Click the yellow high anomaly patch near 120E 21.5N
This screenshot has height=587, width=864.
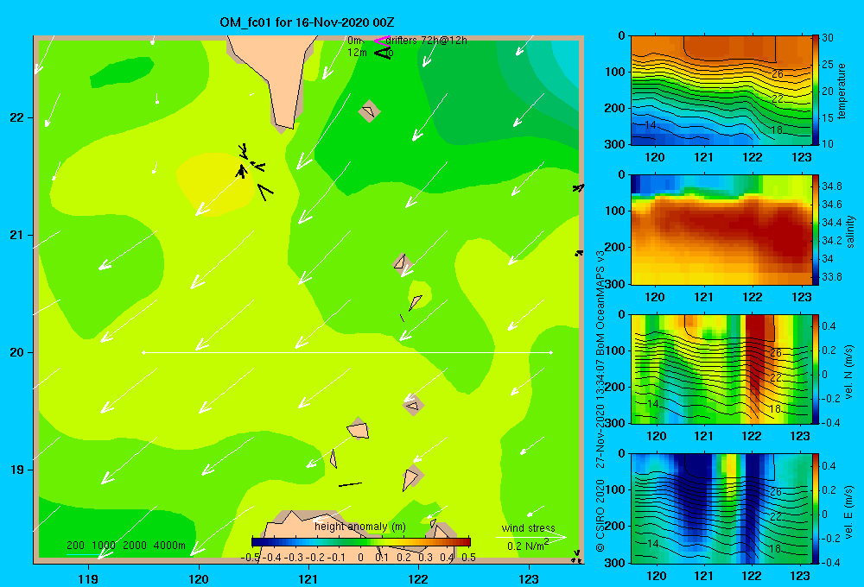[215, 183]
